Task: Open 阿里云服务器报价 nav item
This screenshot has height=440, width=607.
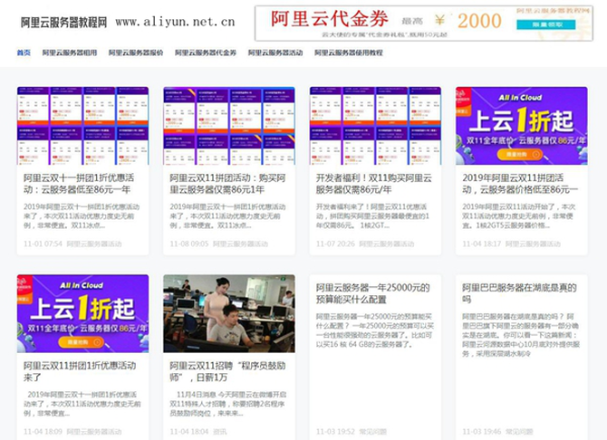Action: tap(136, 53)
